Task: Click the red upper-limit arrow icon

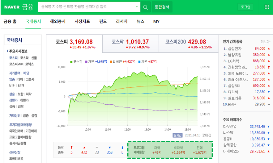Action: pyautogui.click(x=71, y=148)
